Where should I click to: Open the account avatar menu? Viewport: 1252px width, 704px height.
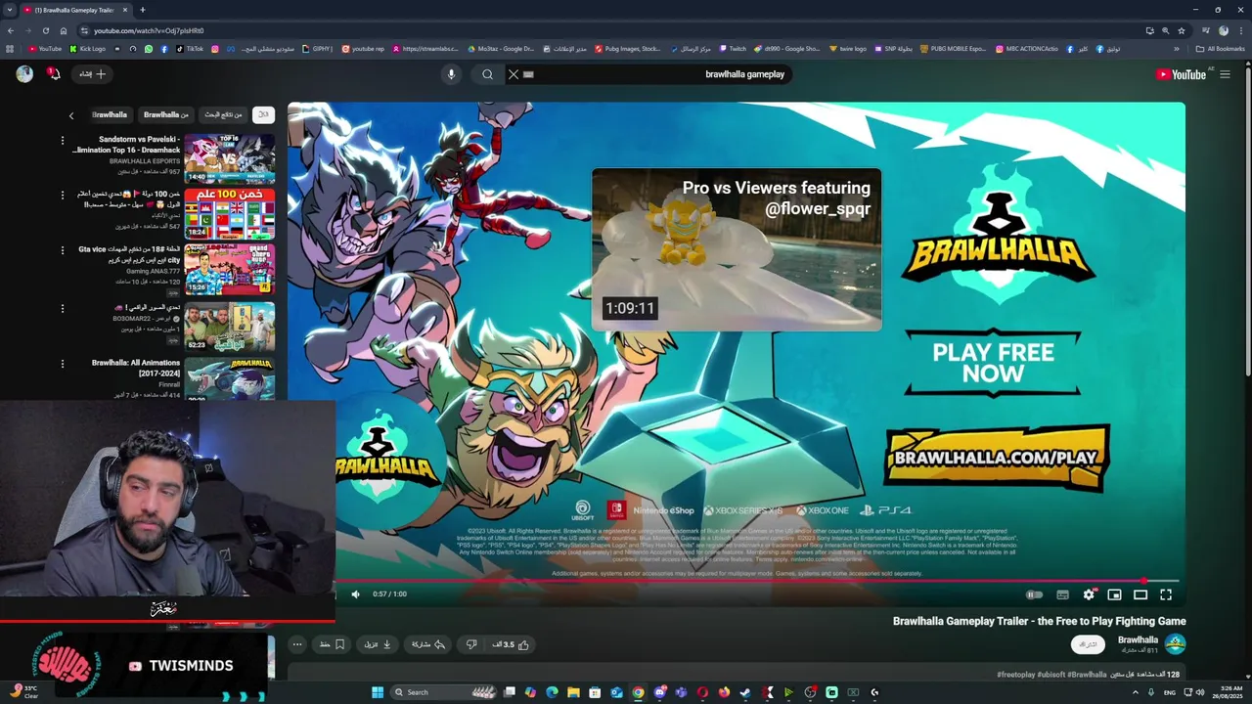24,74
